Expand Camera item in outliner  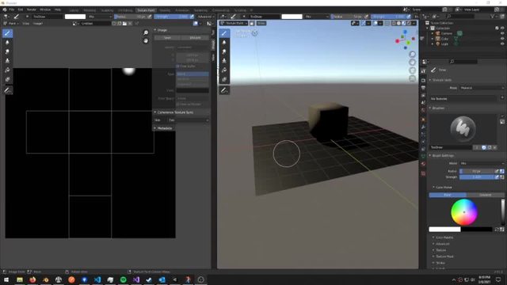tap(433, 33)
